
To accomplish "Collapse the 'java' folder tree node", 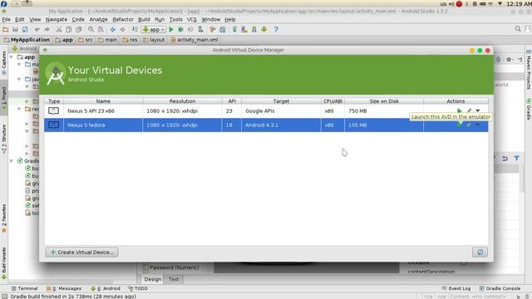I will pyautogui.click(x=19, y=79).
